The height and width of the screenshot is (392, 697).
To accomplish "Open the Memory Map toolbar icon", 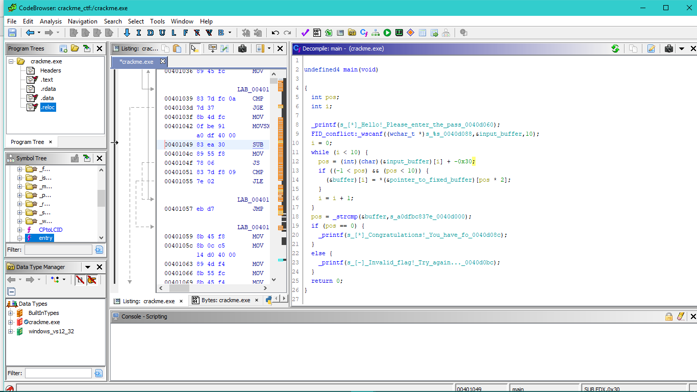I will click(399, 32).
